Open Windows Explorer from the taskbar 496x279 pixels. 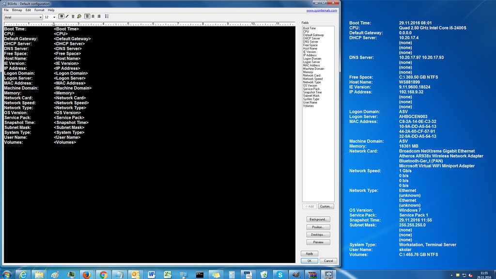[39, 275]
